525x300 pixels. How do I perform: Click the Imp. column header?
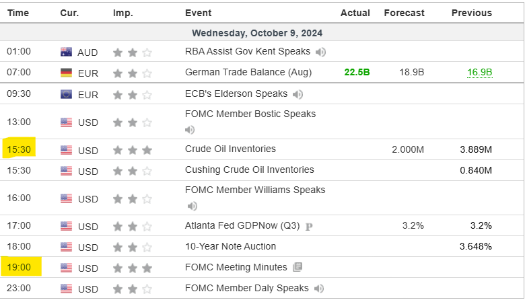click(123, 13)
